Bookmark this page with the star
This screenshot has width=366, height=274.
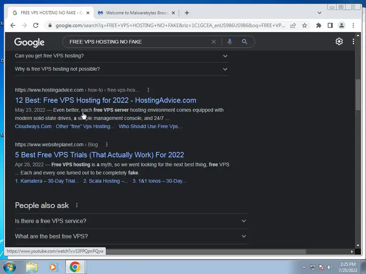coord(305,25)
